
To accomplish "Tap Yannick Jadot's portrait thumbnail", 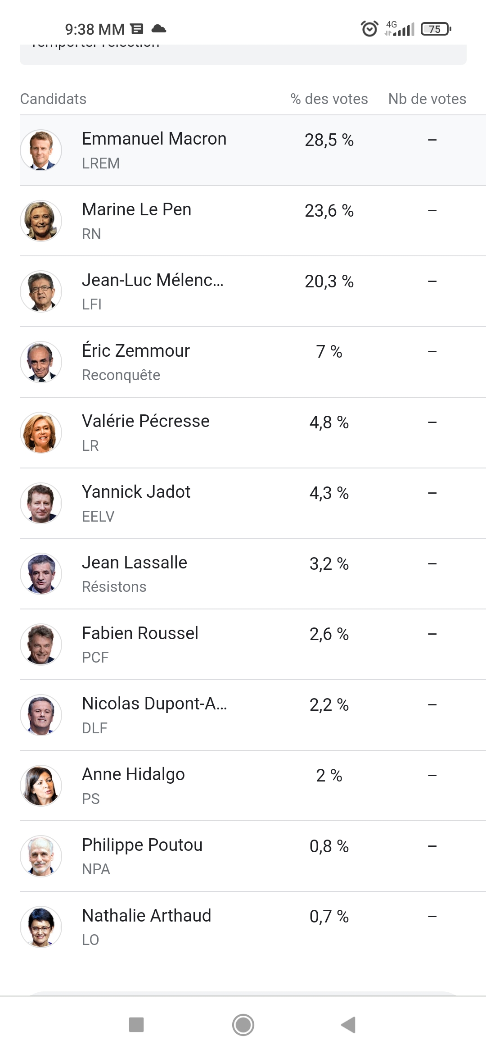I will 41,503.
